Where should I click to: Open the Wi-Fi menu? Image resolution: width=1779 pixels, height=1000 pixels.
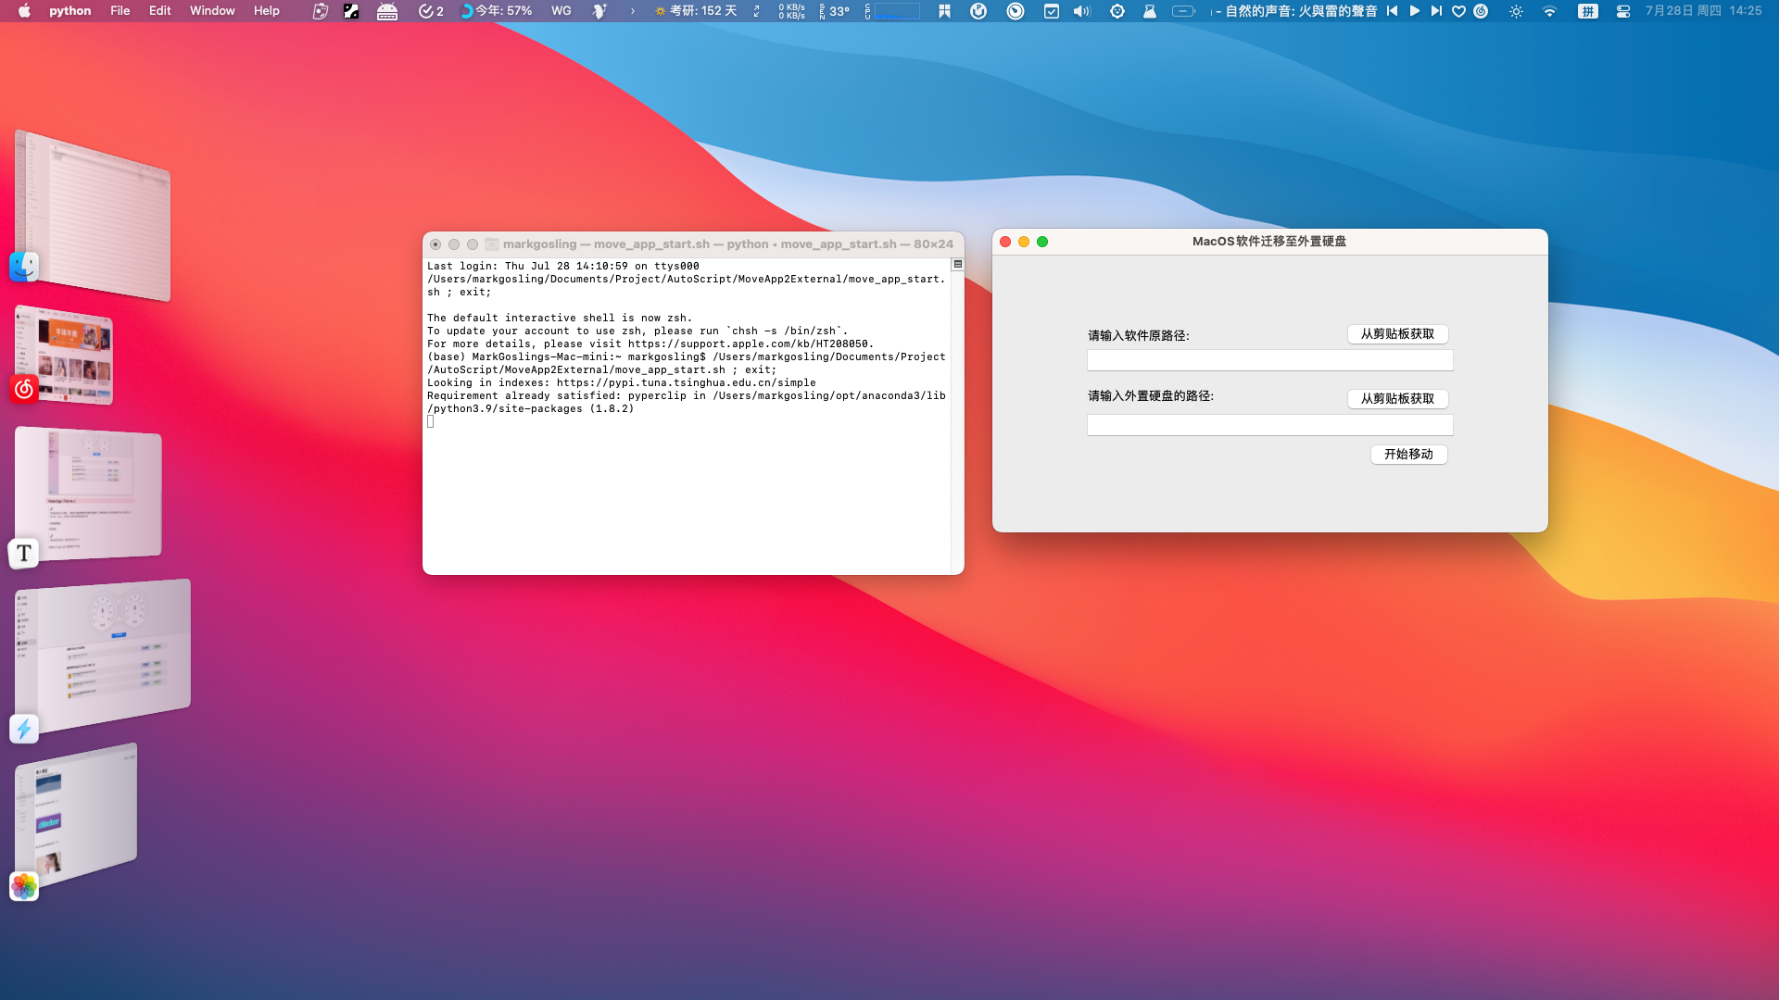(x=1549, y=11)
